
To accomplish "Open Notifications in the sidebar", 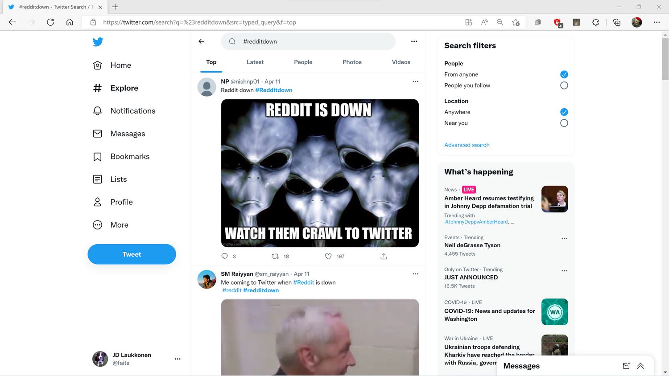I will click(x=124, y=110).
